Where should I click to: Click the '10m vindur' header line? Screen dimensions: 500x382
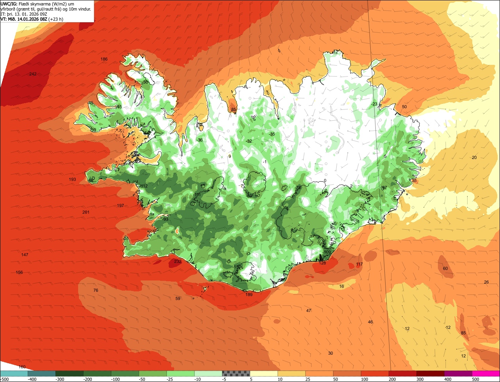coord(46,9)
